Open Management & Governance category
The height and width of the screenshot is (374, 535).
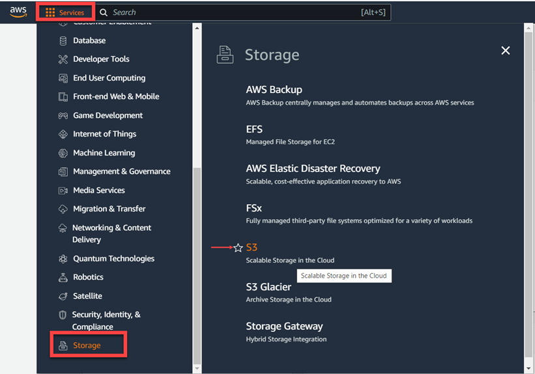point(122,171)
